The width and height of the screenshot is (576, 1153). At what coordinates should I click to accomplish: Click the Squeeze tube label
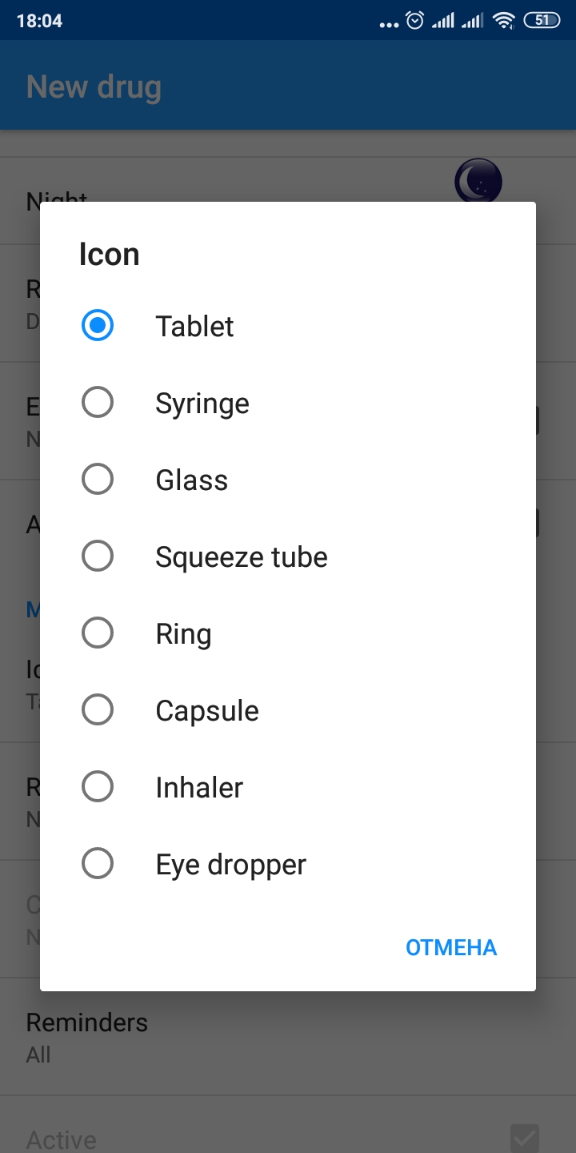242,557
